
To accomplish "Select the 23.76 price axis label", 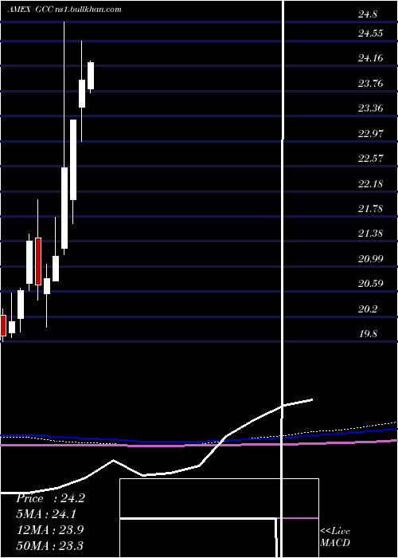I will (x=371, y=83).
